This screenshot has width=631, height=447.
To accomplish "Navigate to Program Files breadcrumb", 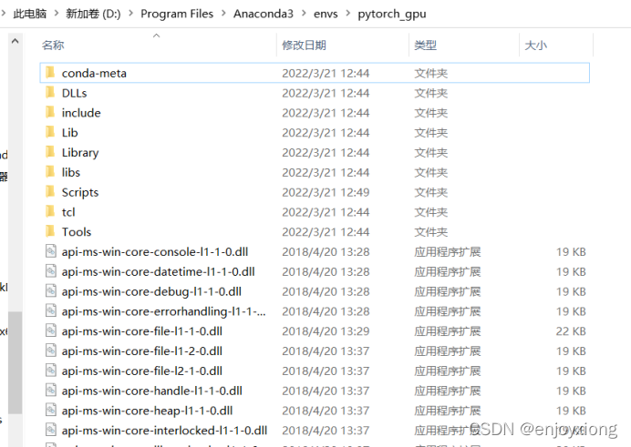I will (177, 14).
